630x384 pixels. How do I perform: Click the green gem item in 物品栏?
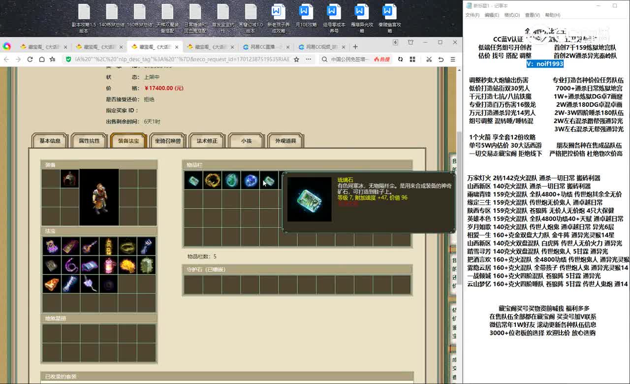point(231,180)
